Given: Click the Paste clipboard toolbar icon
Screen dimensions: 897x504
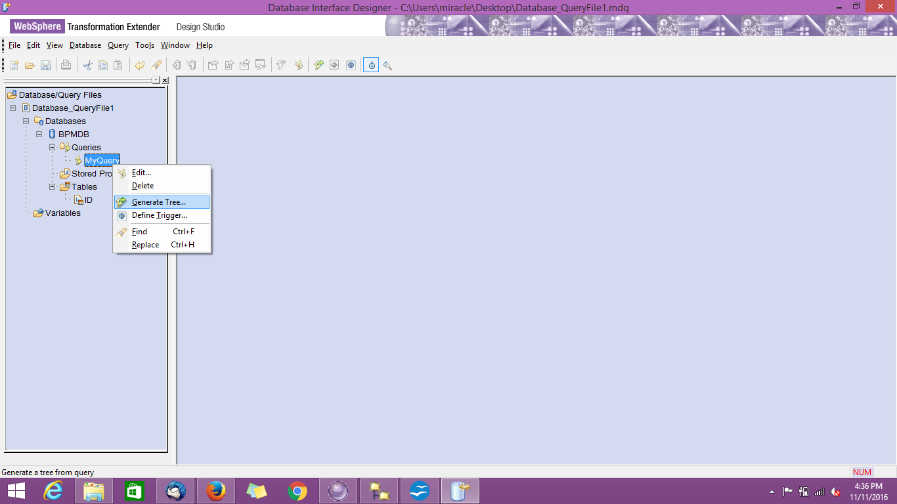Looking at the screenshot, I should click(x=118, y=65).
